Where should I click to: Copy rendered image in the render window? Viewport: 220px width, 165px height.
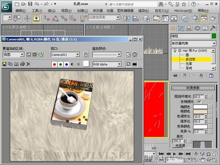[10, 64]
